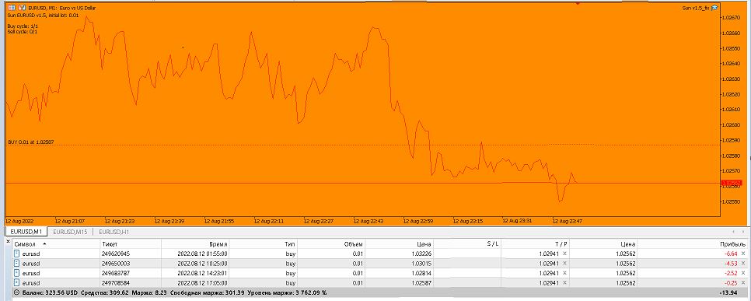Click the depth of market icon beside EURUSD title
The image size is (751, 301).
point(22,8)
